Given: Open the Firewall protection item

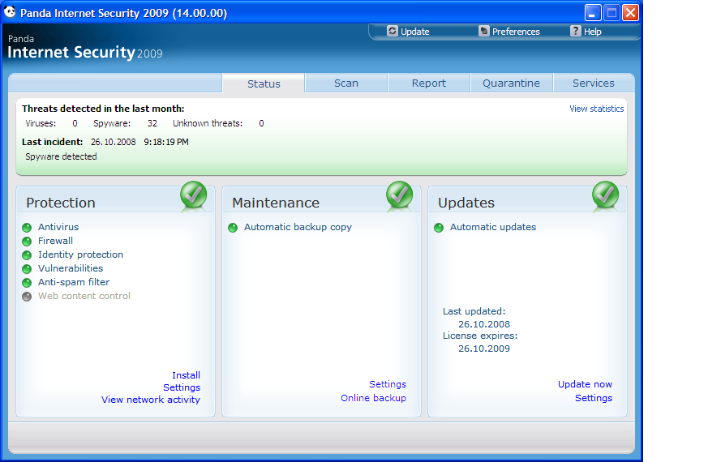Looking at the screenshot, I should [x=55, y=241].
